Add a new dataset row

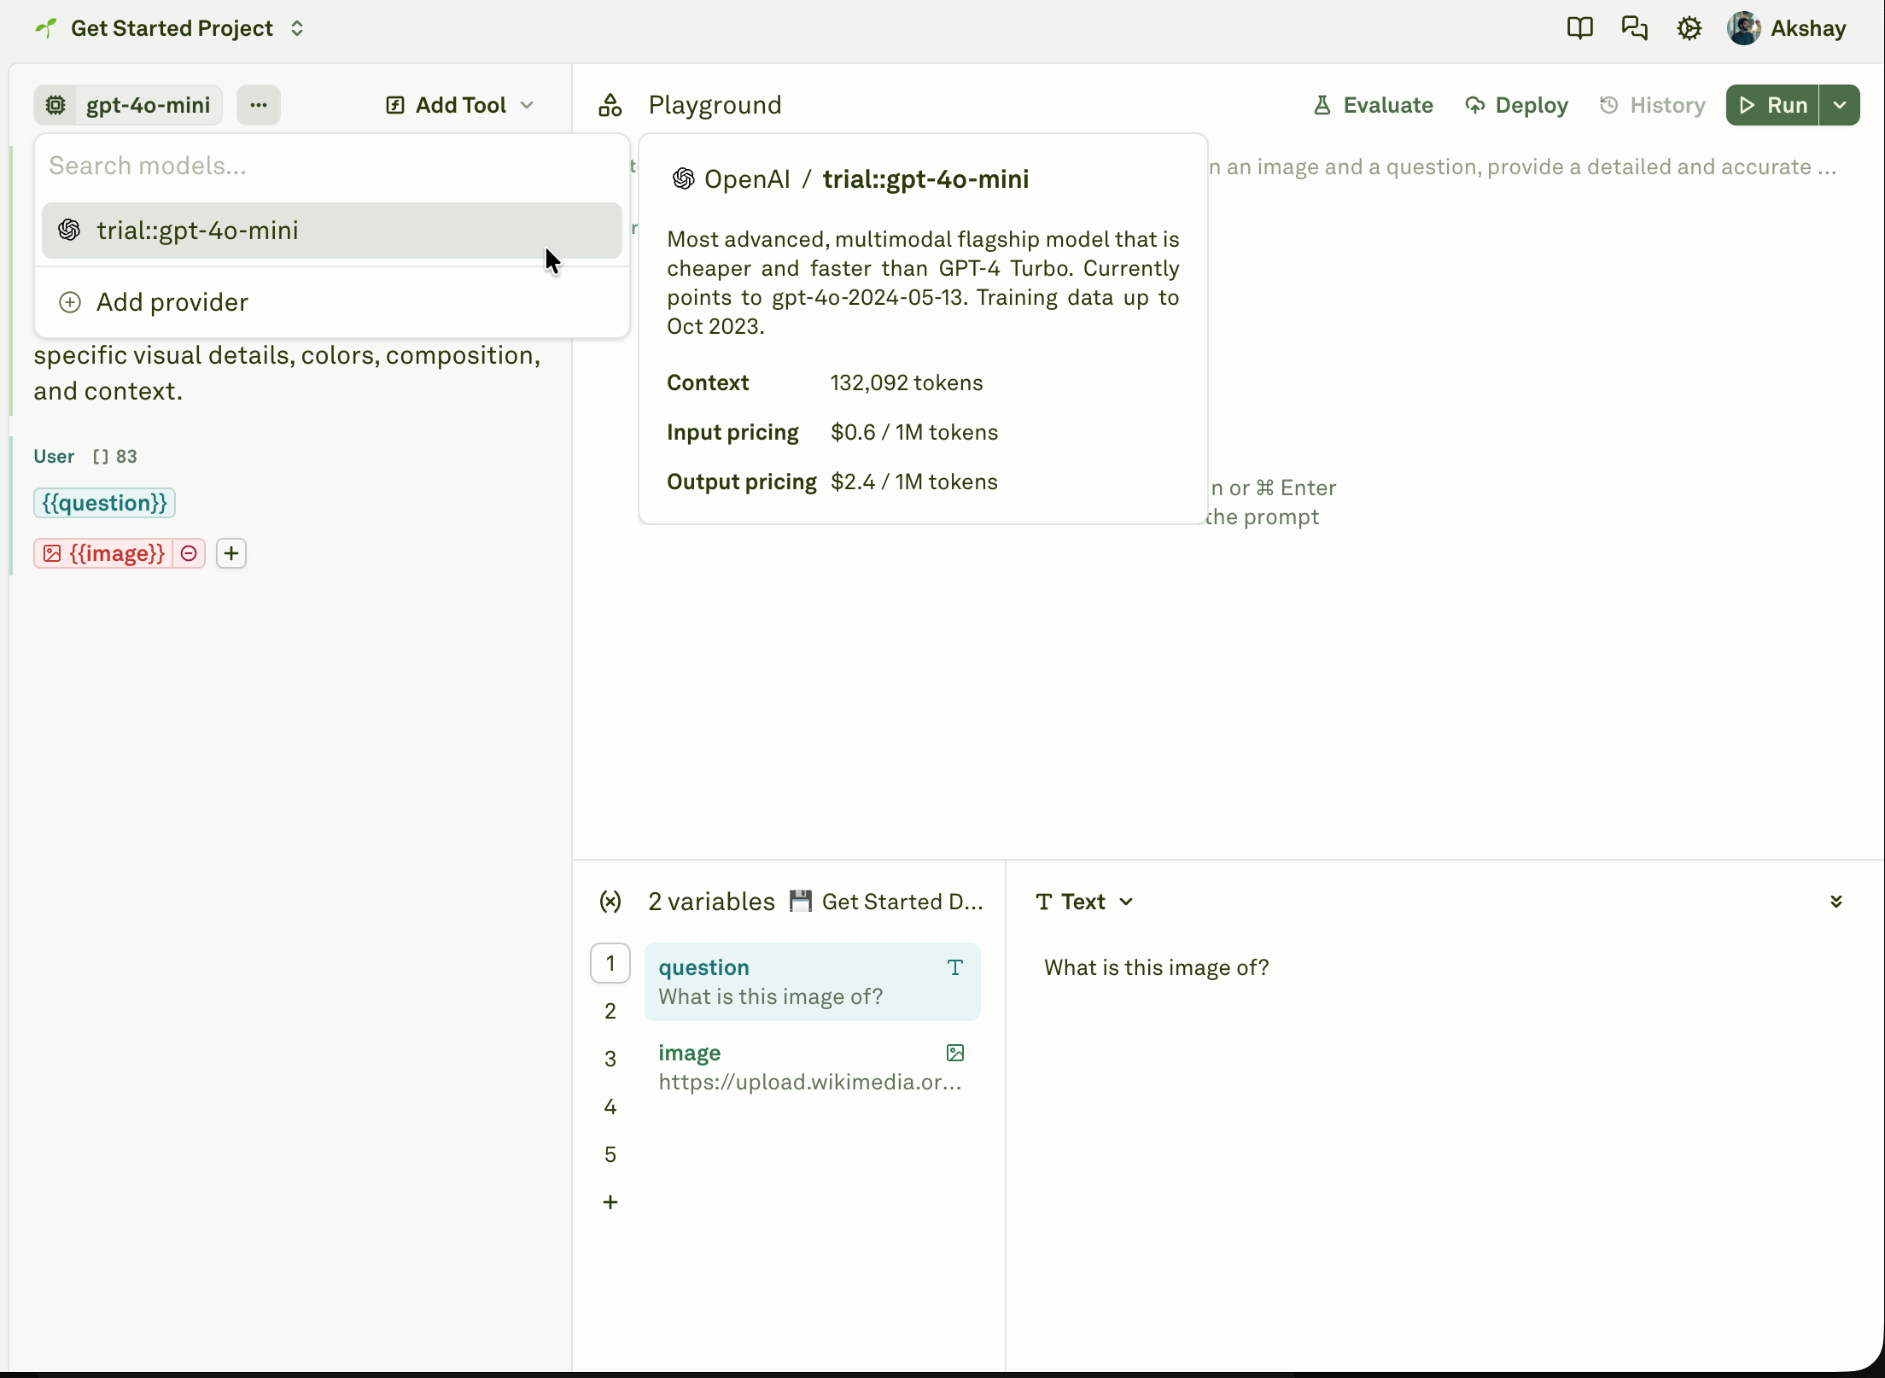point(610,1202)
